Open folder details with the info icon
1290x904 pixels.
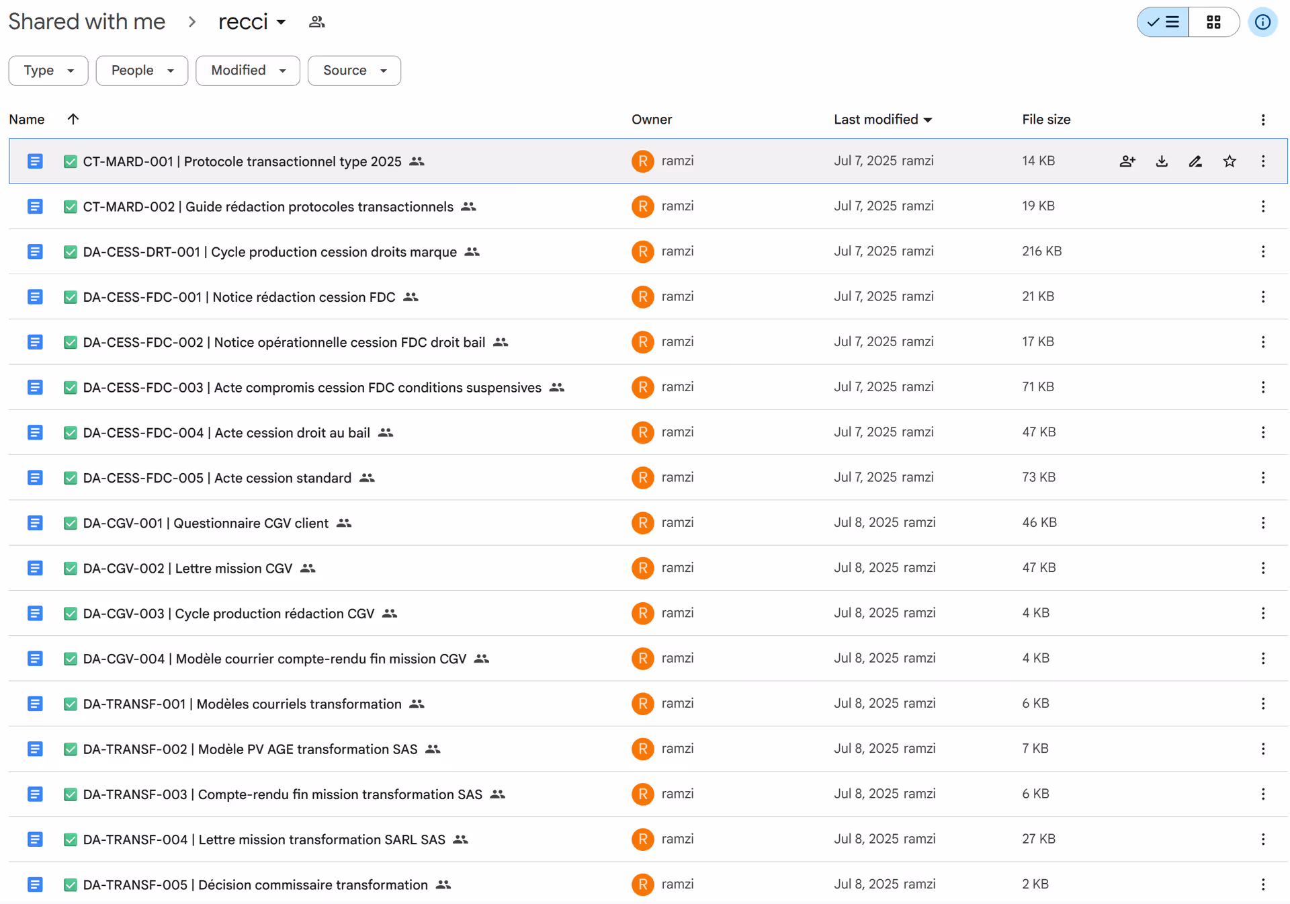1262,22
